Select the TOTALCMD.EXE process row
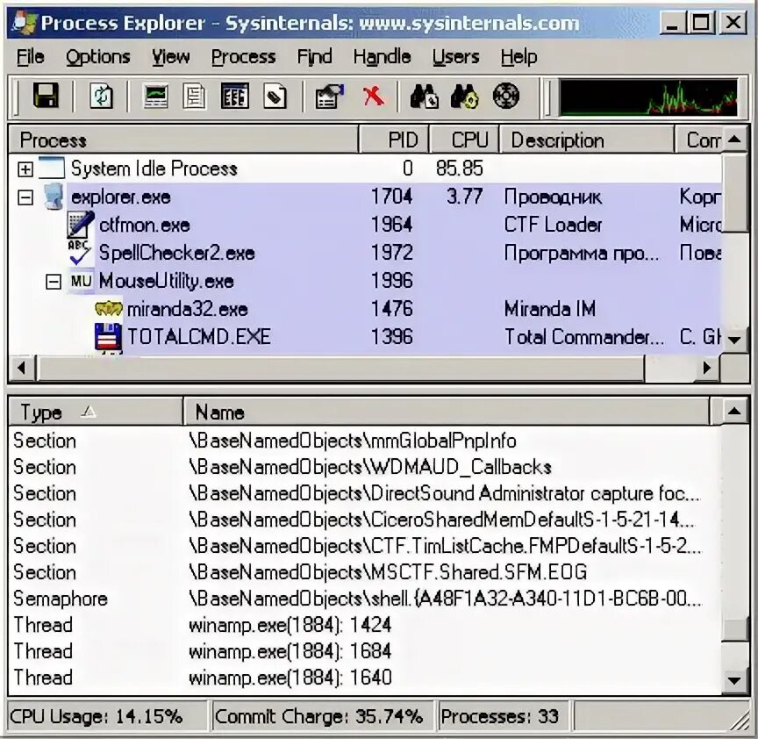 click(366, 337)
